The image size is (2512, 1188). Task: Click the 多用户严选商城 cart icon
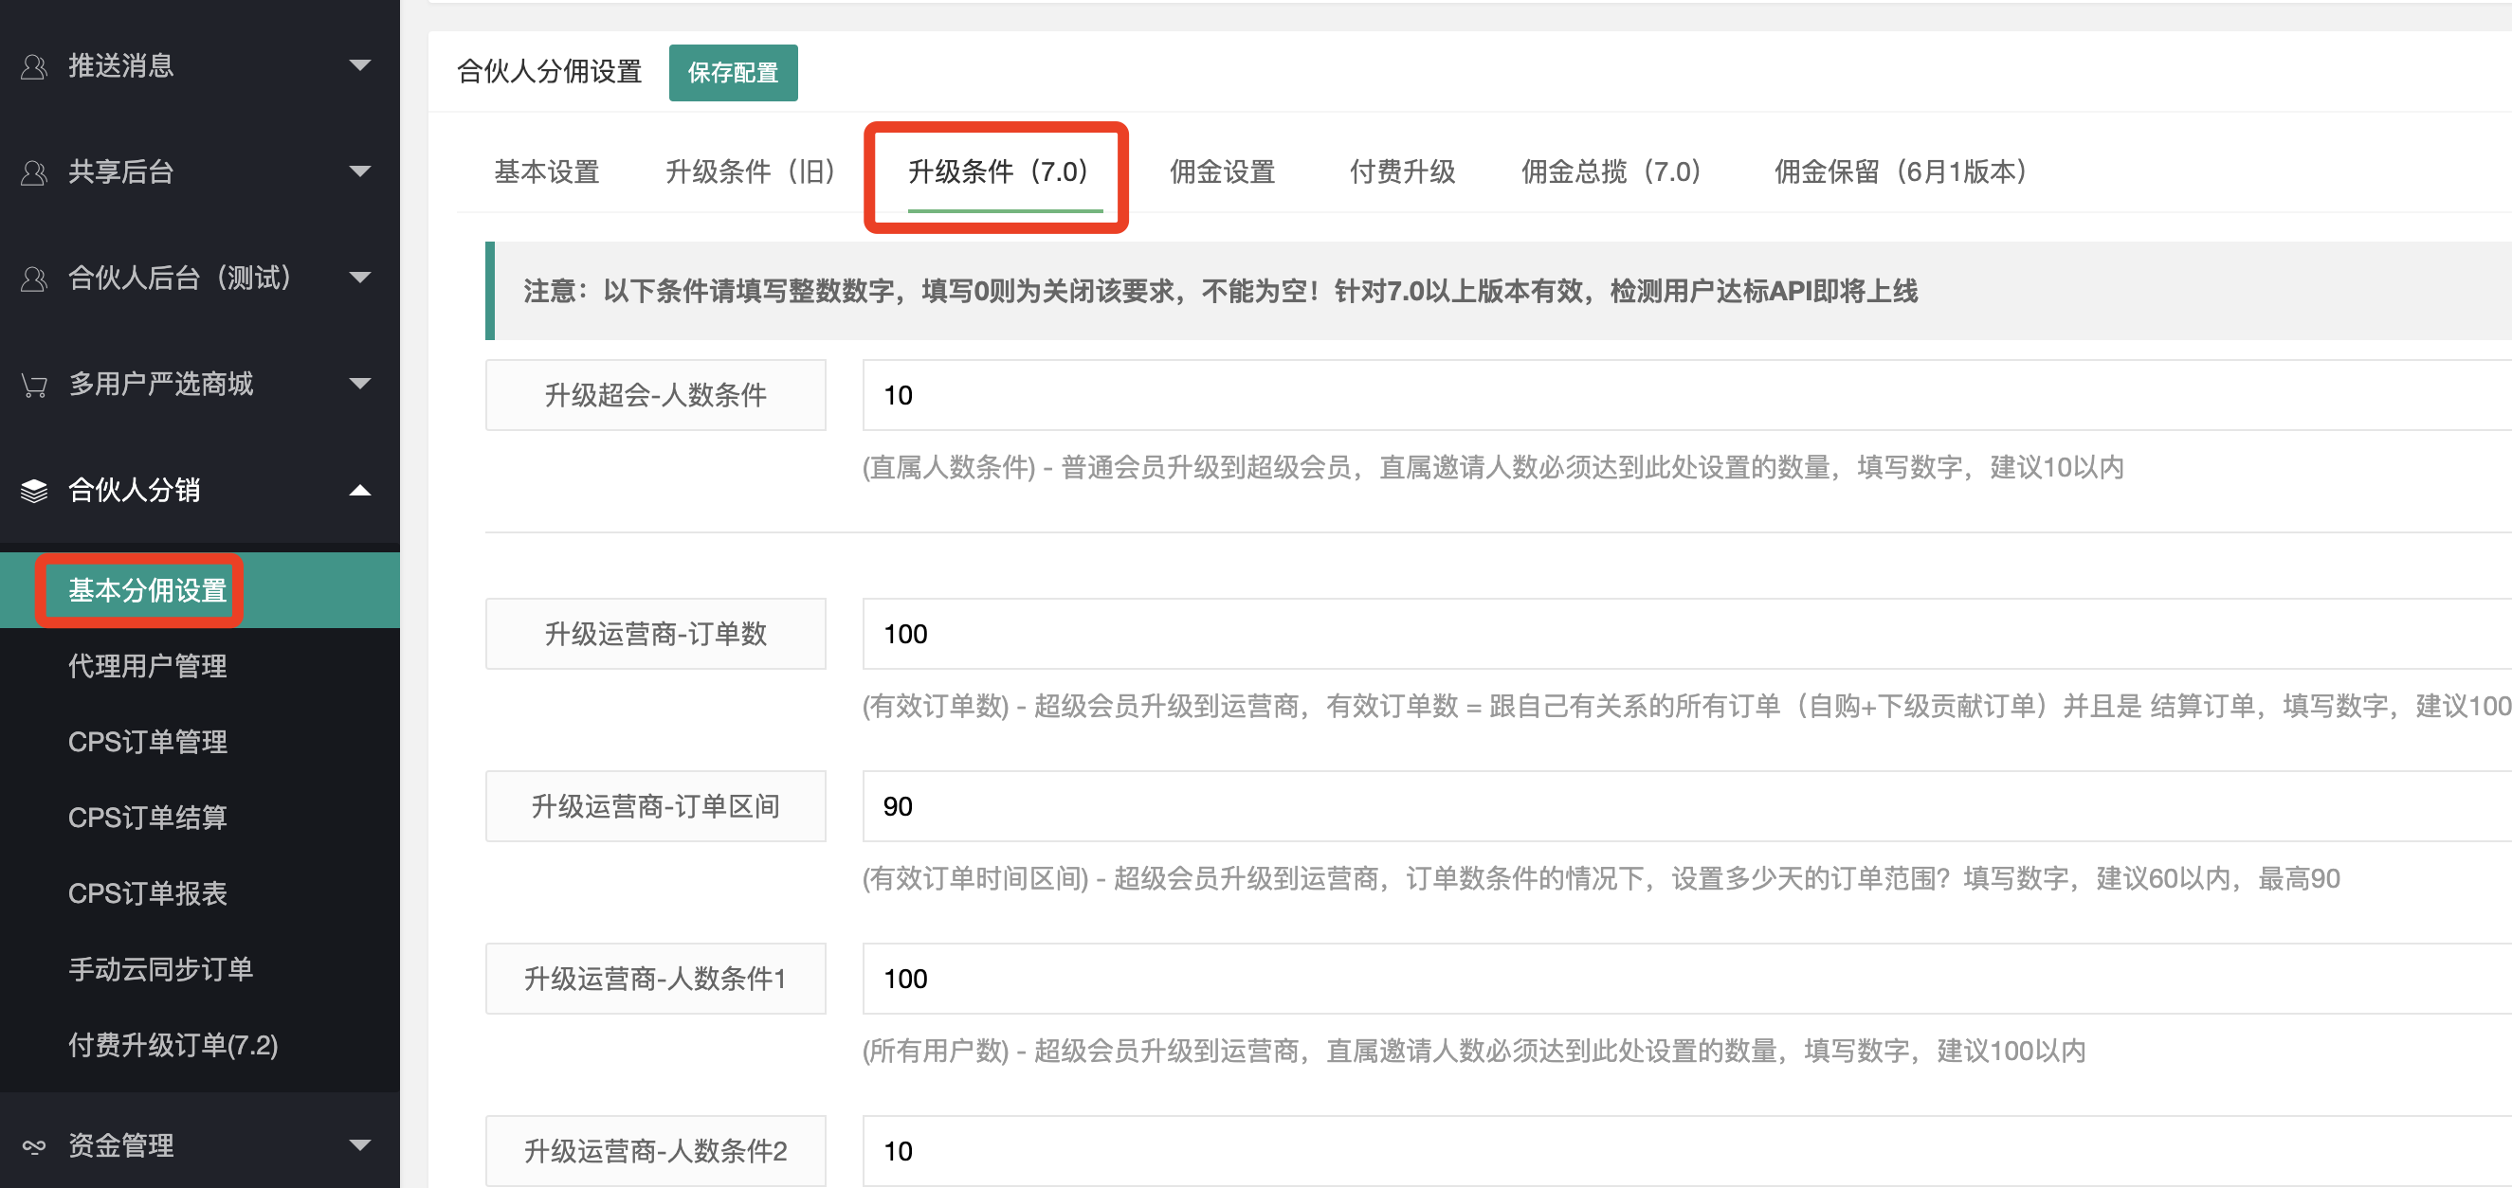[x=34, y=385]
